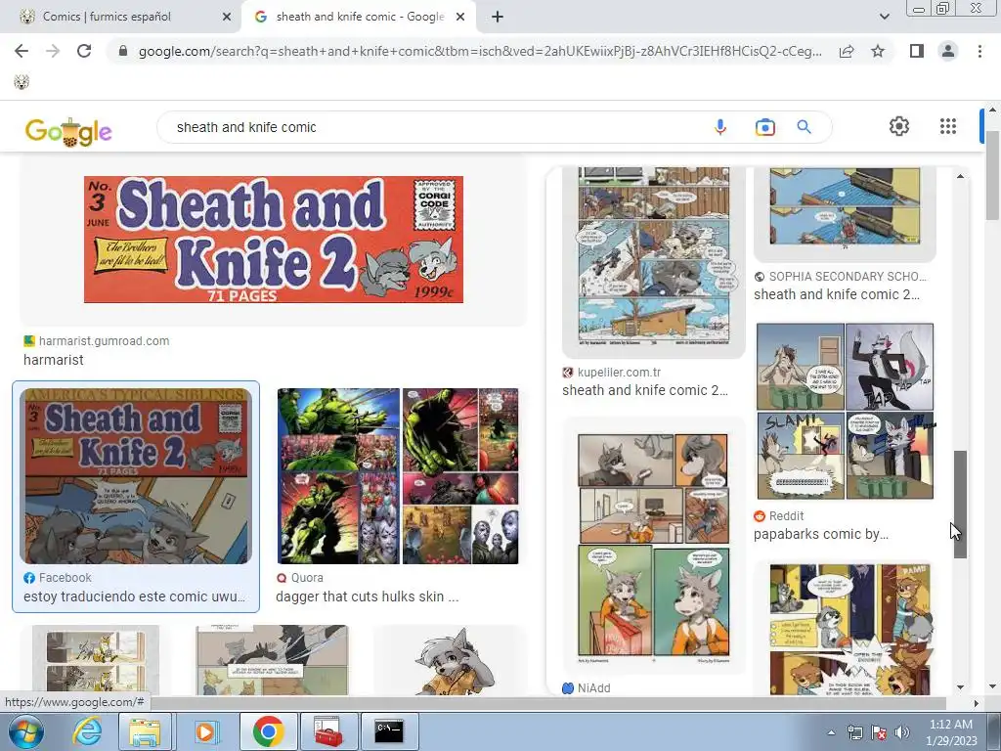Image resolution: width=1001 pixels, height=751 pixels.
Task: Click the address bar URL field
Action: [480, 51]
